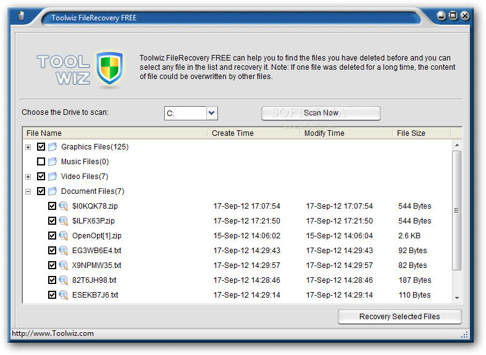Select the Video Files(7) label
Viewport: 486px width, 355px height.
[x=85, y=176]
